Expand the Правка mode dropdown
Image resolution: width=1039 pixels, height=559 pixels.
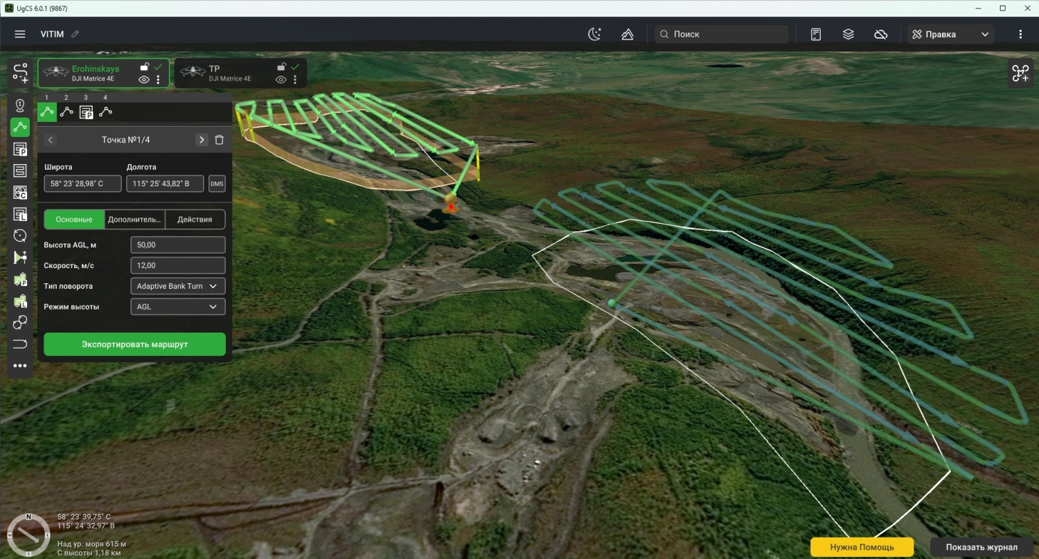pyautogui.click(x=951, y=34)
